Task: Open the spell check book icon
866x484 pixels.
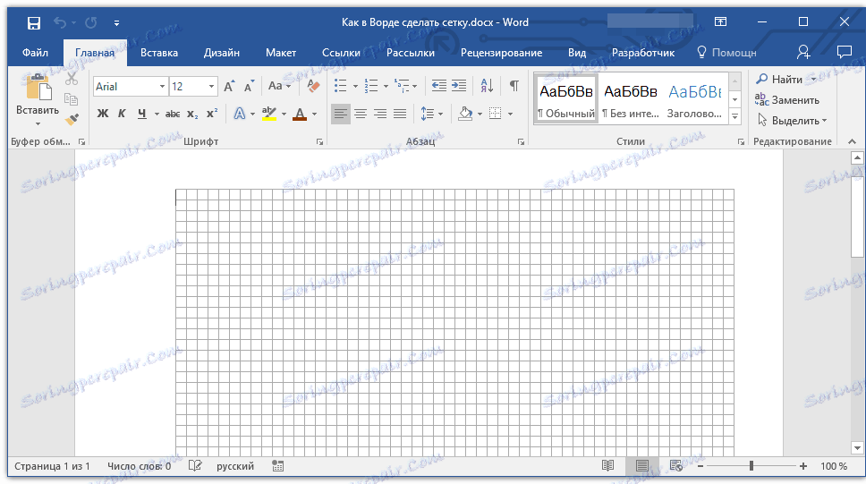Action: [x=195, y=466]
